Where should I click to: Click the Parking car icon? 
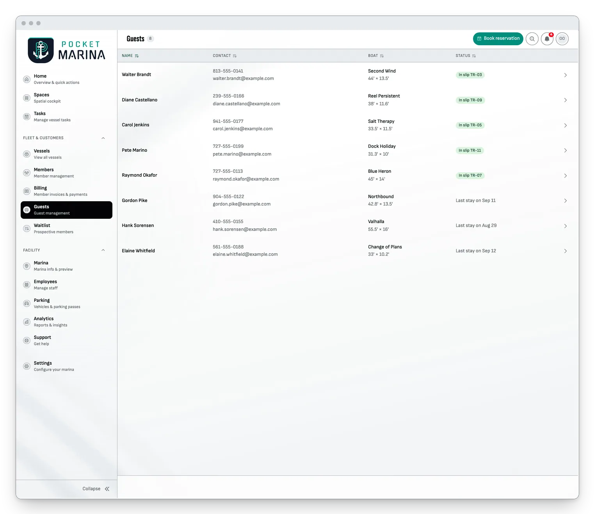point(27,303)
